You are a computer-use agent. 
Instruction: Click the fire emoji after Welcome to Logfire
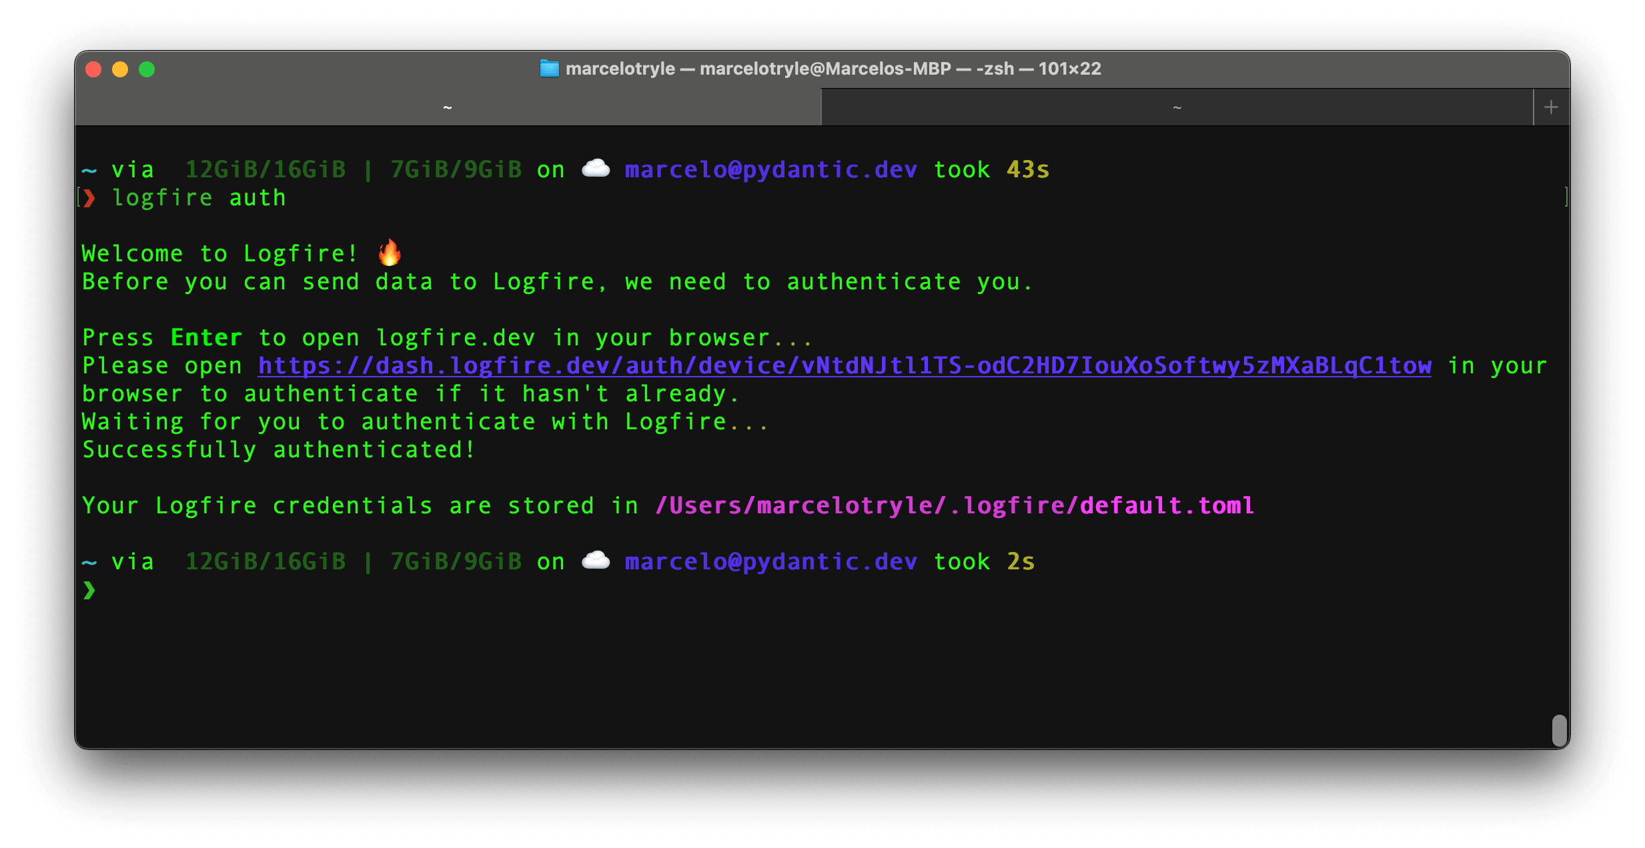pyautogui.click(x=389, y=252)
